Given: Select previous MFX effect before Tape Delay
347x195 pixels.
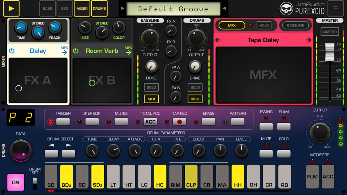Looking at the screenshot, I should [x=218, y=40].
